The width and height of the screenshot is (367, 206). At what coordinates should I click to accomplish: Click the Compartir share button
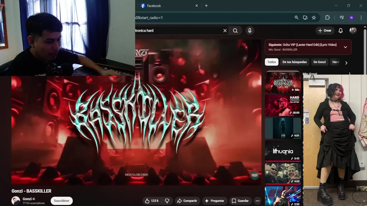[x=187, y=201]
